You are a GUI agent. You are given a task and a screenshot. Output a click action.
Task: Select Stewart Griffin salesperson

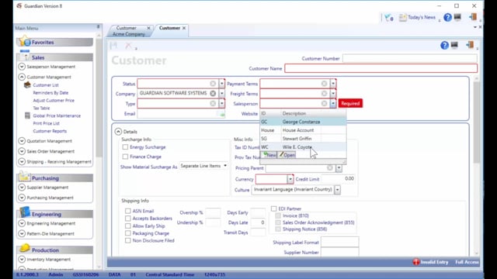tap(303, 139)
